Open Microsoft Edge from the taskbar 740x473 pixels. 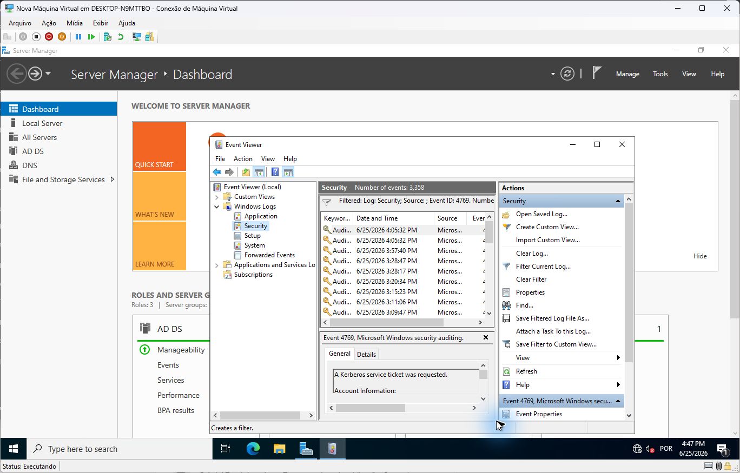tap(253, 449)
